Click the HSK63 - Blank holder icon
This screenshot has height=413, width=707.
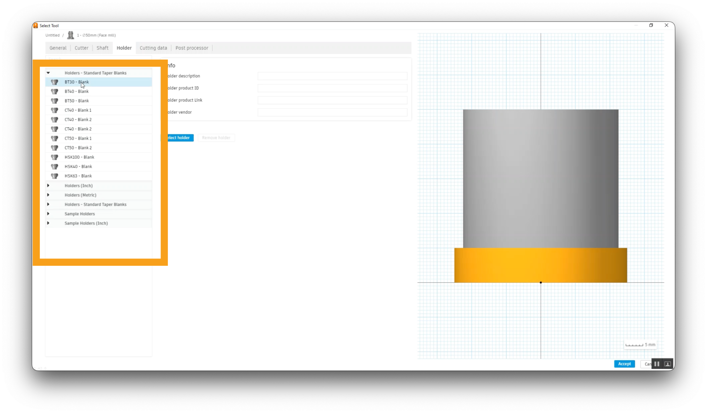pos(54,176)
